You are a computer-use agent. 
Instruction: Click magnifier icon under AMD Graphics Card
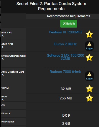coord(3,75)
